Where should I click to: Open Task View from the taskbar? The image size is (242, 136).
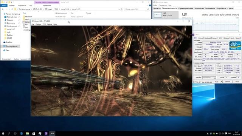tap(15, 133)
